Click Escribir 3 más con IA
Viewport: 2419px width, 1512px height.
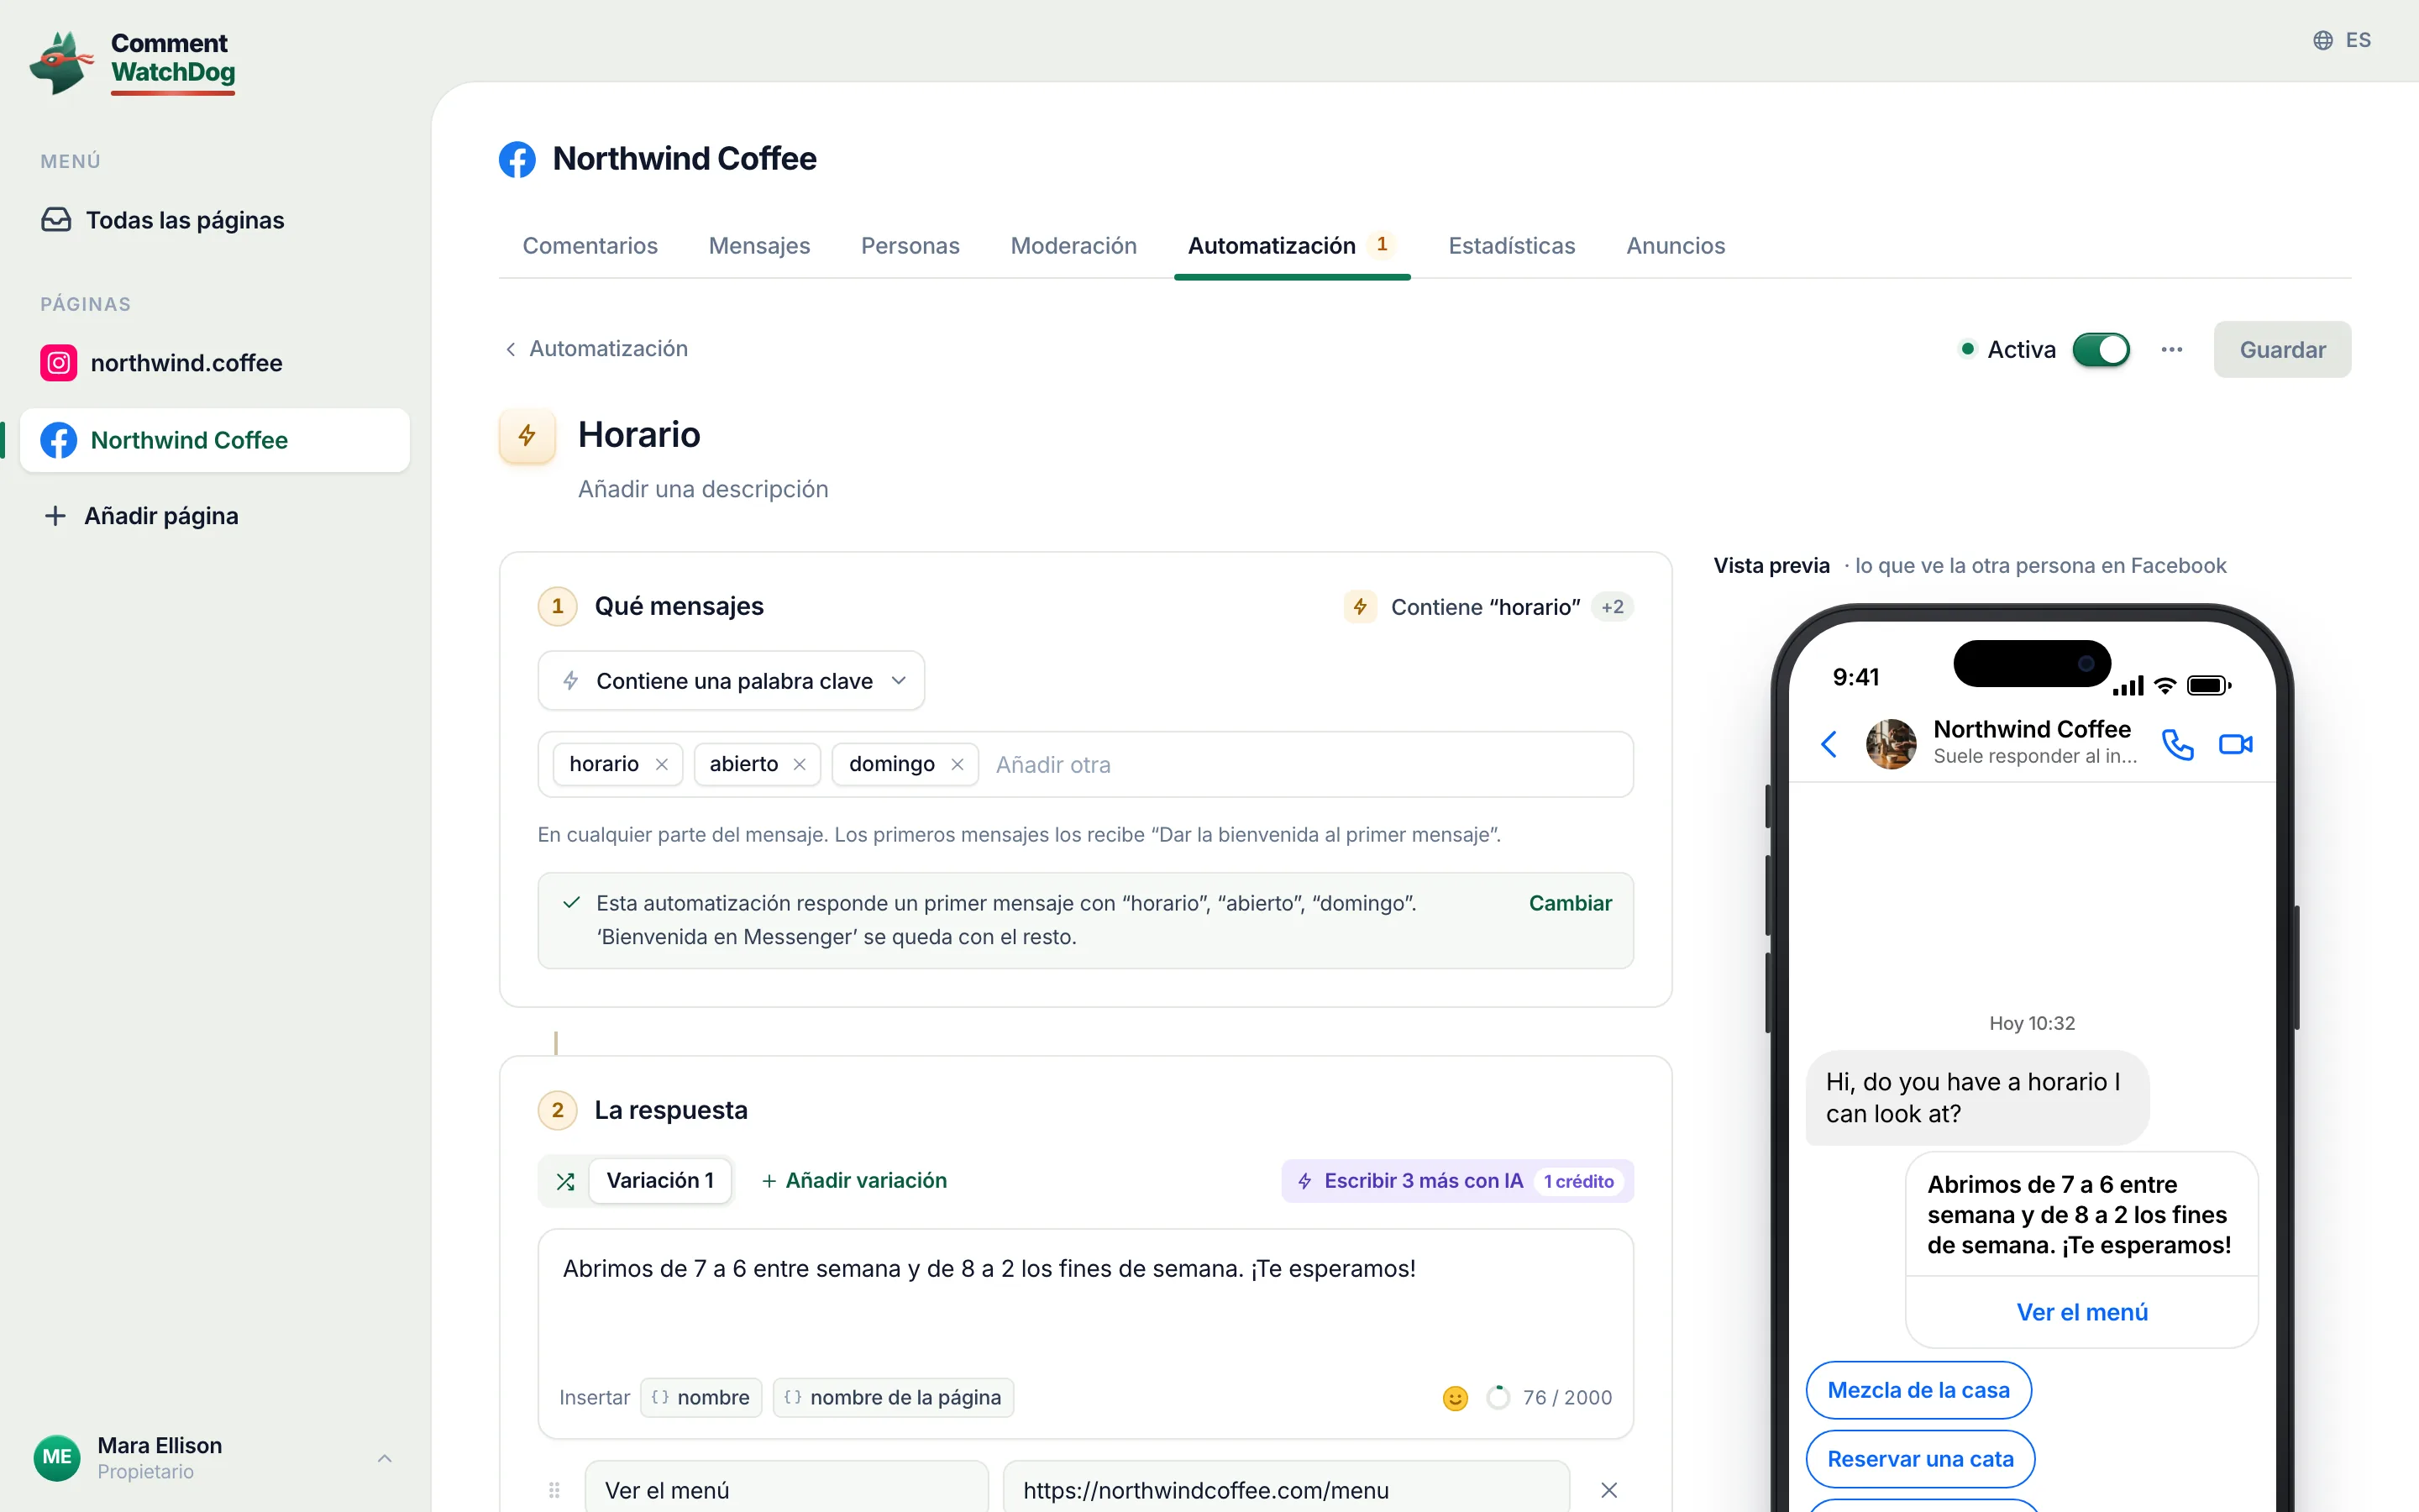click(1457, 1181)
